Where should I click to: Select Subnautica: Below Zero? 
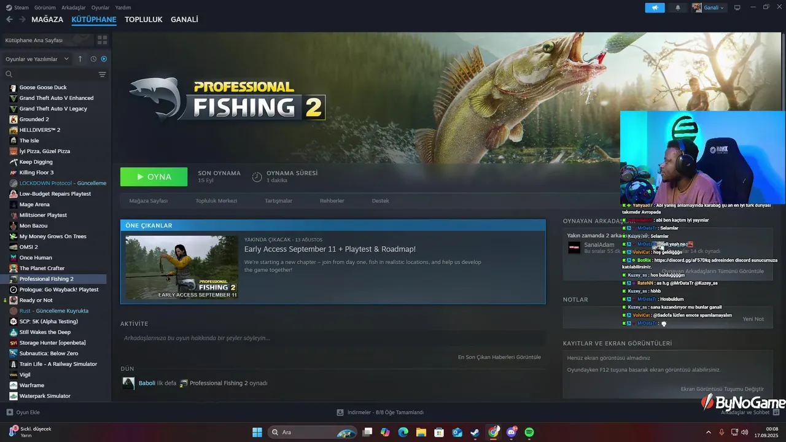pyautogui.click(x=49, y=354)
